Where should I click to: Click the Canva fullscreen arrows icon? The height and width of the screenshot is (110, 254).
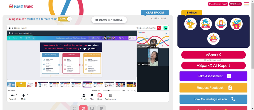[x=132, y=91]
